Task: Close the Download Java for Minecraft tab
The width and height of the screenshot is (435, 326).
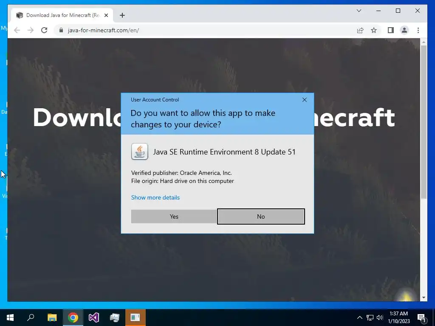Action: pos(106,16)
